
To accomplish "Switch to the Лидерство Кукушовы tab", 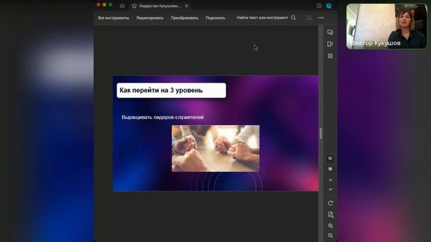I will [160, 6].
